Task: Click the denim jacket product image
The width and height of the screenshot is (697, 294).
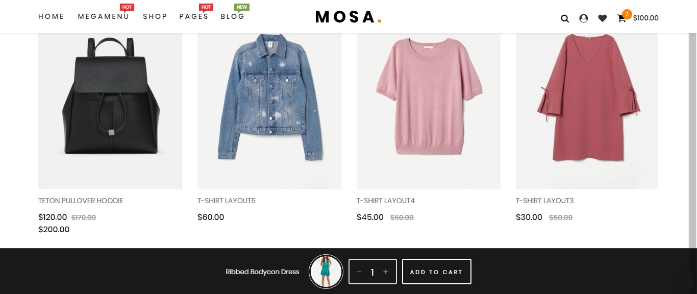Action: [x=269, y=102]
